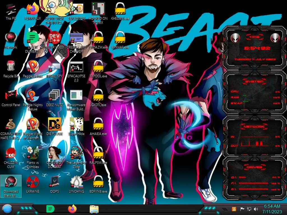This screenshot has height=215, width=287.
Task: Select the COMMUNISTS HATE THIS G... money bag icon
Action: [11, 129]
